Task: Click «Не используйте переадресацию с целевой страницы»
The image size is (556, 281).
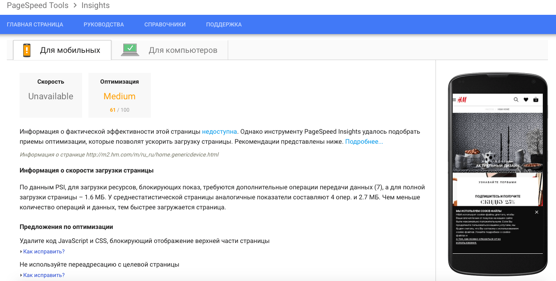Action: pyautogui.click(x=99, y=265)
